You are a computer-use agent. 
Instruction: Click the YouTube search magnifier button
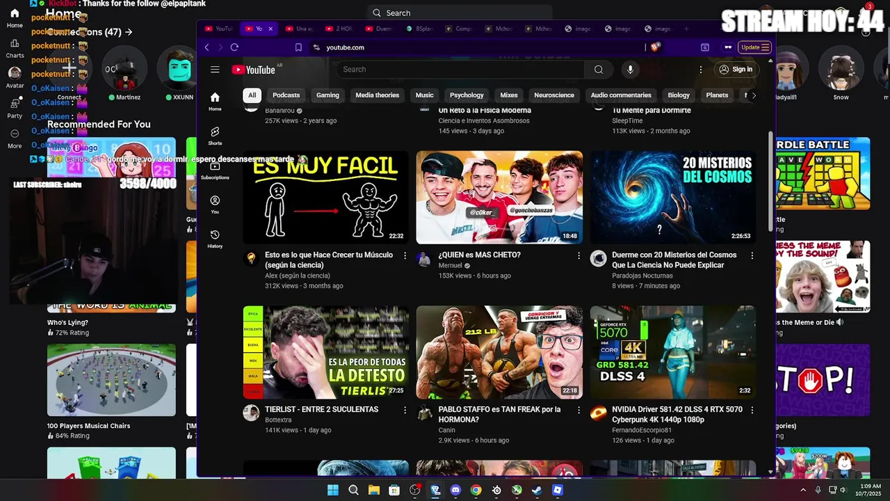point(599,70)
